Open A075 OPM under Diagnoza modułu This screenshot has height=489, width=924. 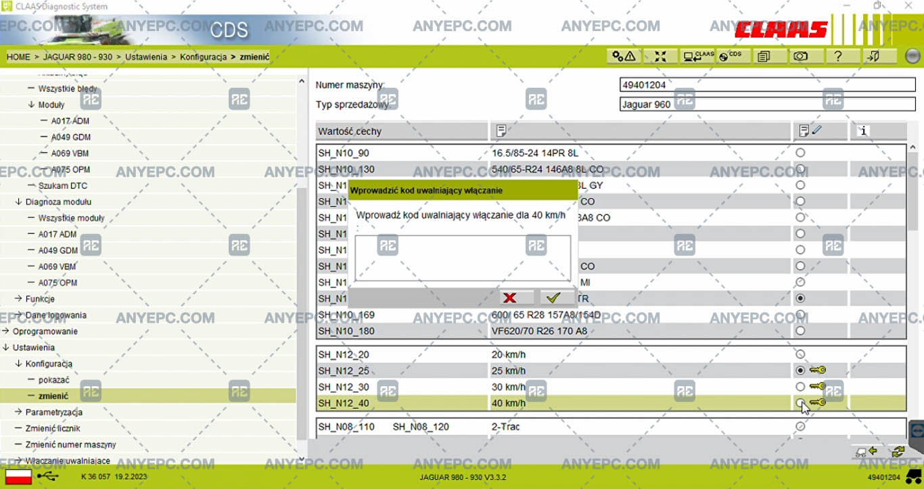57,283
